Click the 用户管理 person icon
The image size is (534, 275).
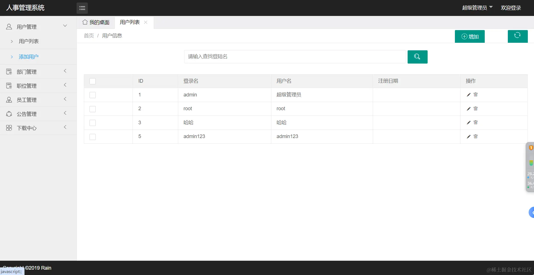9,27
